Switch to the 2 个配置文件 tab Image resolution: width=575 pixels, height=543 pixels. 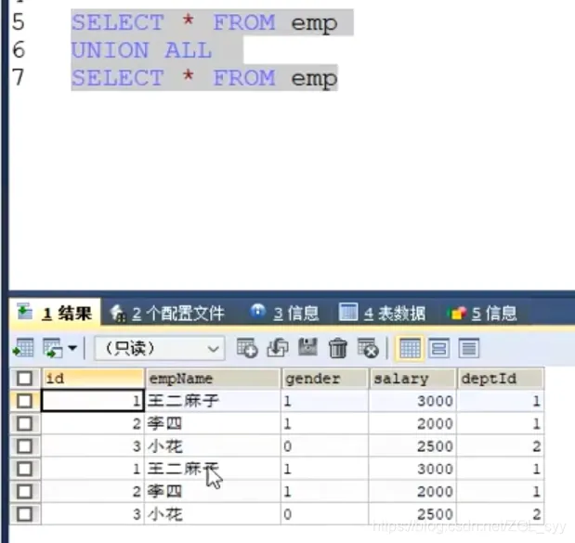pyautogui.click(x=168, y=314)
